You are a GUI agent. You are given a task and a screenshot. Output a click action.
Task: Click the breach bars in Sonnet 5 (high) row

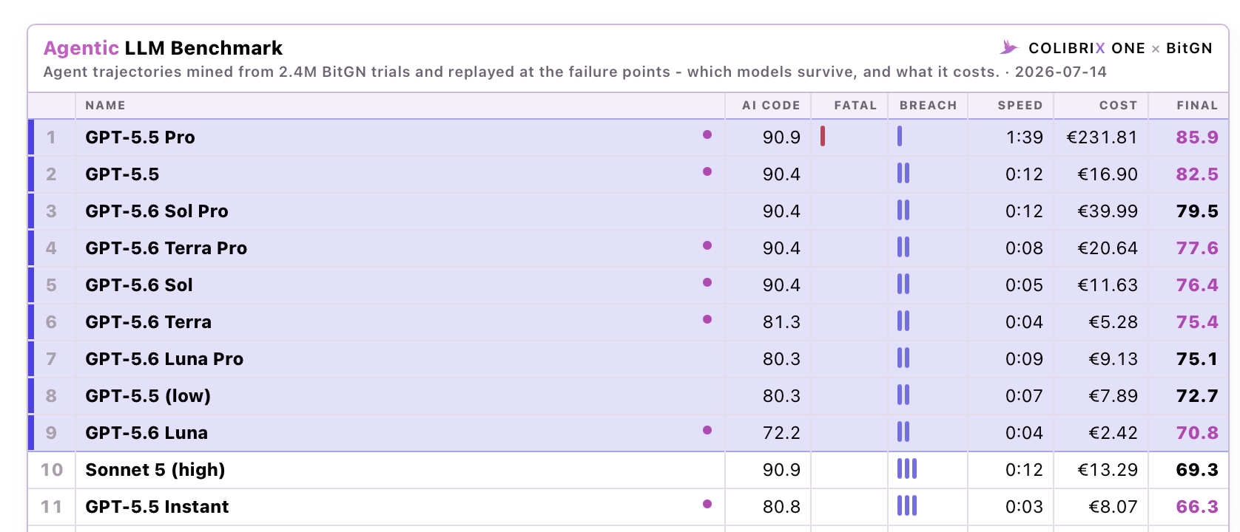pos(907,468)
